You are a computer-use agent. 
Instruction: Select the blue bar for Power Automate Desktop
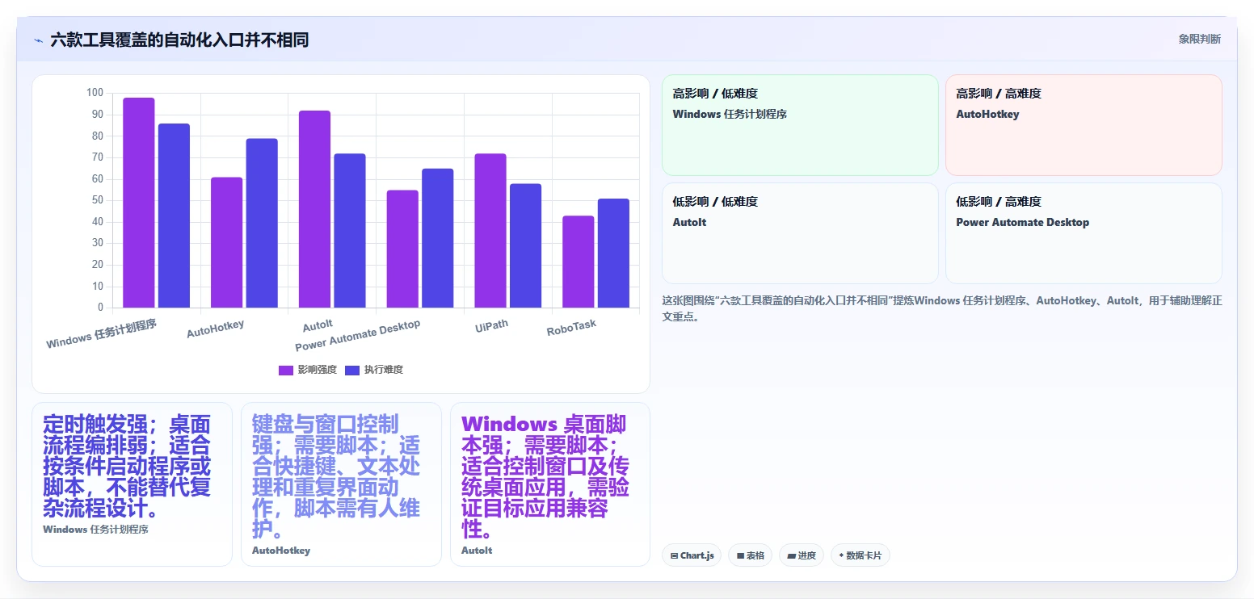438,238
